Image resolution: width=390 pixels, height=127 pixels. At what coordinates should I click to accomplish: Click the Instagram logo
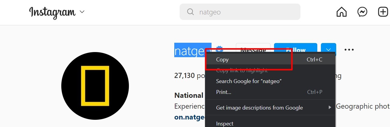tap(52, 12)
